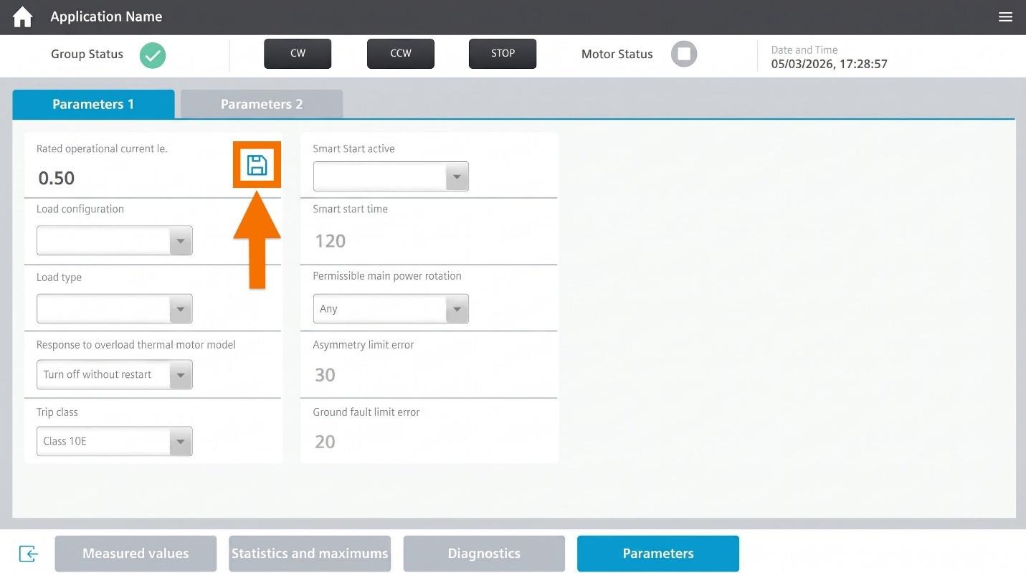Click the Group Status label
The width and height of the screenshot is (1026, 573).
click(87, 55)
